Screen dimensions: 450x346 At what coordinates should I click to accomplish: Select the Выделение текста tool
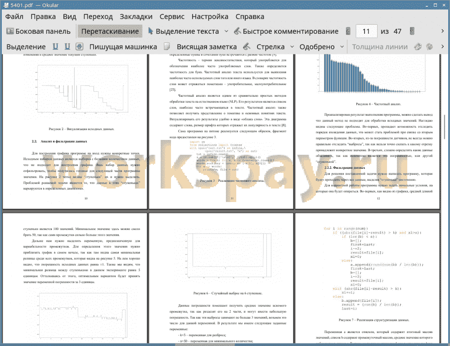[184, 31]
